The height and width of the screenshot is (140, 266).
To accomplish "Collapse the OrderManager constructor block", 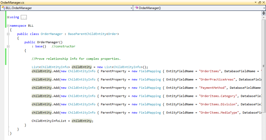I will [x=8, y=46].
